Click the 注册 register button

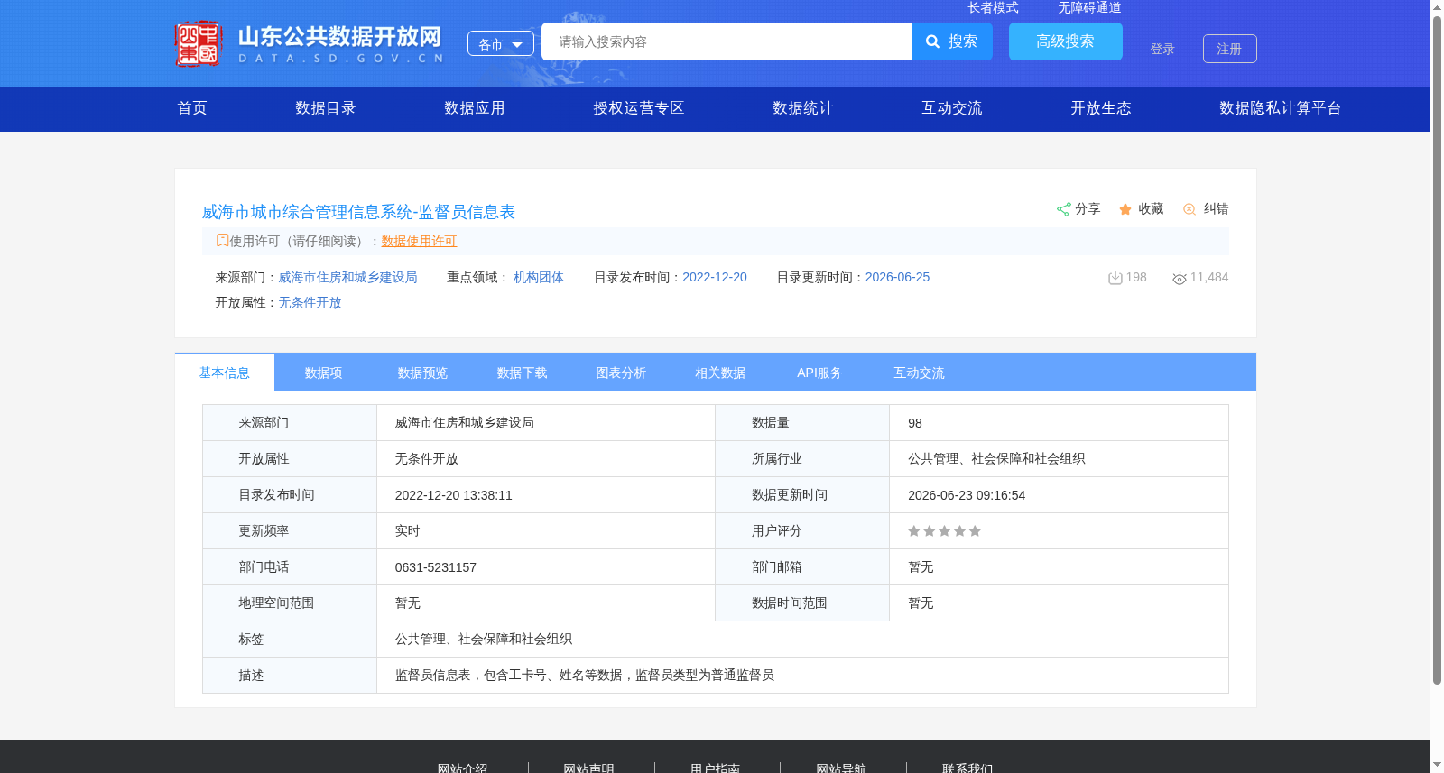[1230, 49]
